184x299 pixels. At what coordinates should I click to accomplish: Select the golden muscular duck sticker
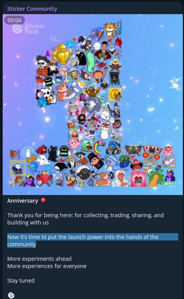pos(62,53)
